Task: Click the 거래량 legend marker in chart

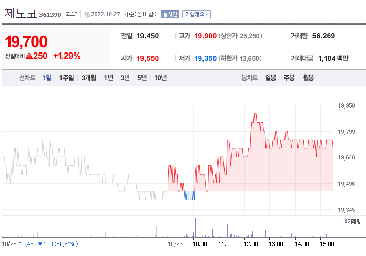Action: [x=345, y=221]
